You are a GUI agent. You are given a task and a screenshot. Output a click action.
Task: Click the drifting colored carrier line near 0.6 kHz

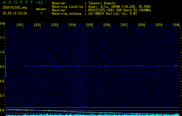[92, 112]
